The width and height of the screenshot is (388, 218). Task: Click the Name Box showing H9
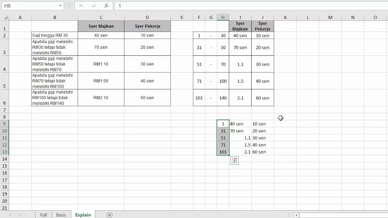[x=30, y=6]
